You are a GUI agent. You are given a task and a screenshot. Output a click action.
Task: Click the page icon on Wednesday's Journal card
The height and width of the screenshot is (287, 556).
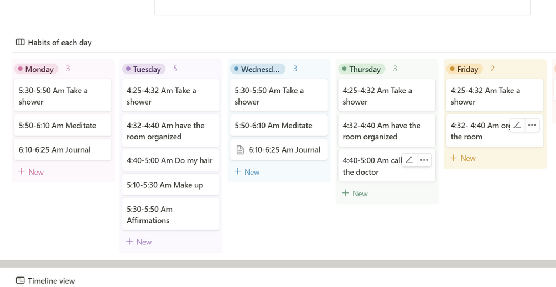coord(240,150)
